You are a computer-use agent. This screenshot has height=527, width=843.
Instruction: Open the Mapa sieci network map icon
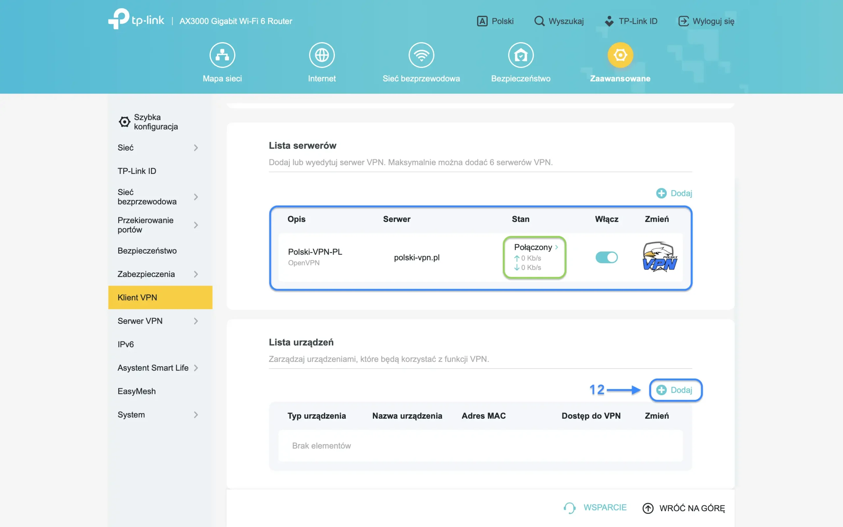click(x=222, y=55)
